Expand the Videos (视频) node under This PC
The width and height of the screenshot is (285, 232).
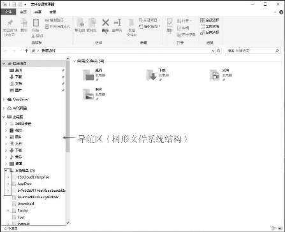(6, 131)
